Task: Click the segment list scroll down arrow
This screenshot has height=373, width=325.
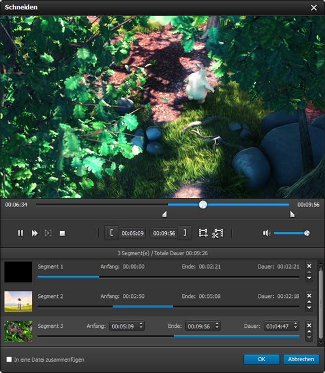Action: (320, 343)
